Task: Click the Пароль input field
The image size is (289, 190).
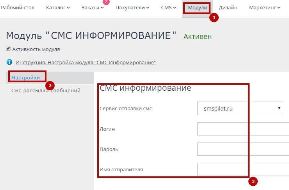Action: click(243, 149)
